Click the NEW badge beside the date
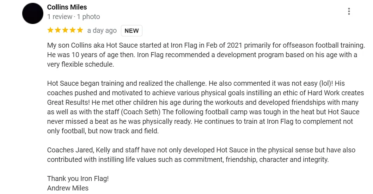The height and width of the screenshot is (194, 373). click(x=132, y=31)
